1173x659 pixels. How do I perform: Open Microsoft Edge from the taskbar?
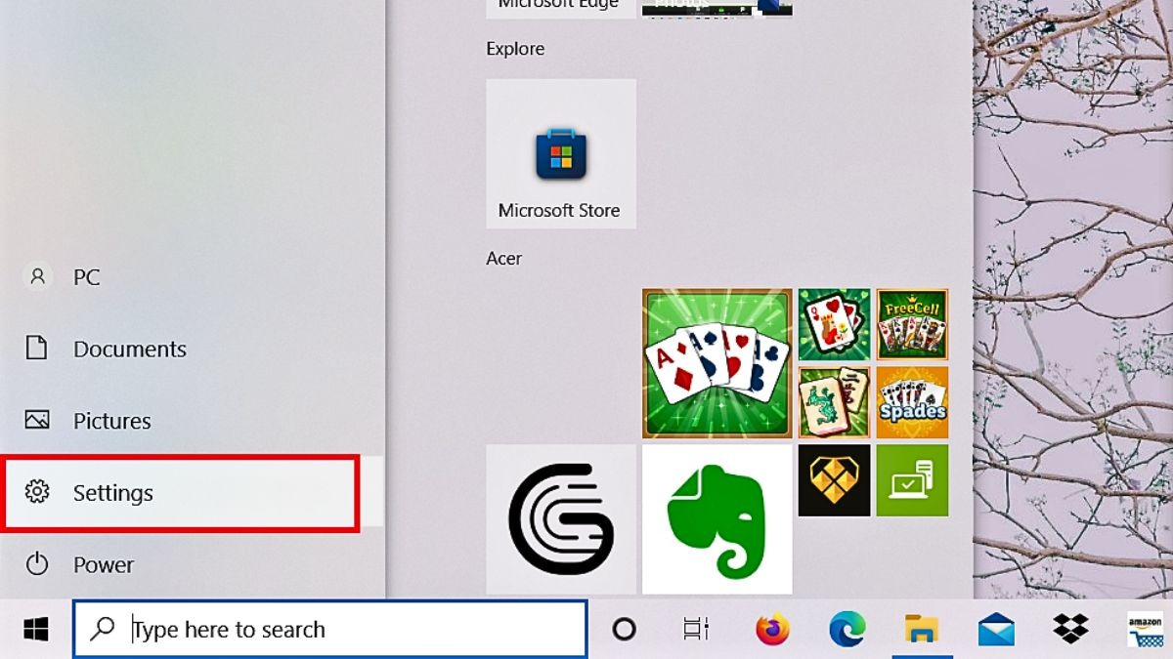click(847, 630)
